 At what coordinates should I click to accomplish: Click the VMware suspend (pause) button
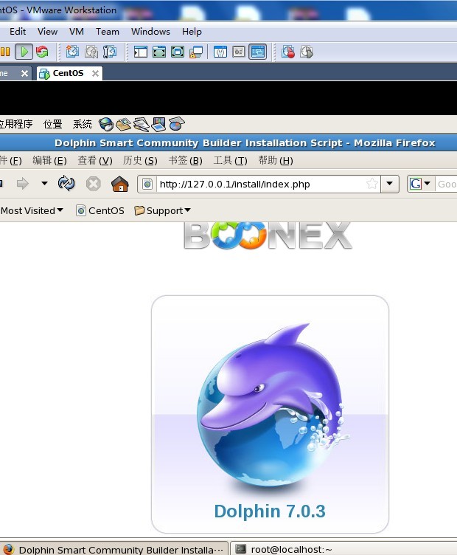coord(5,52)
